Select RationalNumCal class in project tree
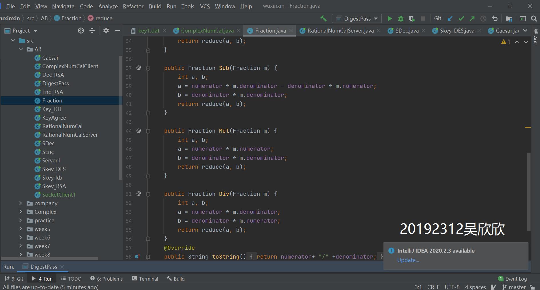Viewport: 540px width, 290px height. [x=62, y=126]
